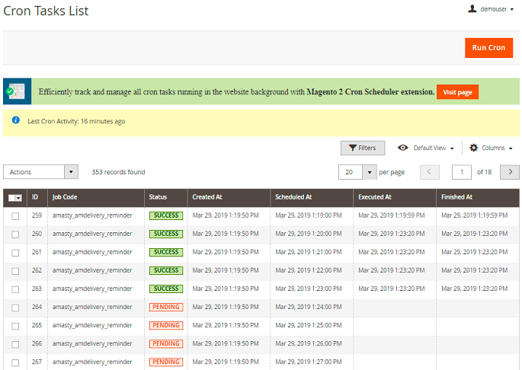Viewport: 522px width, 370px height.
Task: Sort by Status column header
Action: pos(158,197)
